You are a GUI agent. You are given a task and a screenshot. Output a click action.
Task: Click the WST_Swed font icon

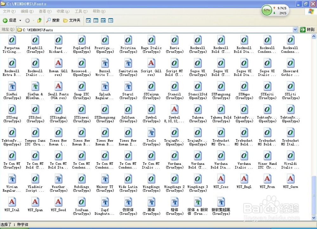tap(58, 202)
